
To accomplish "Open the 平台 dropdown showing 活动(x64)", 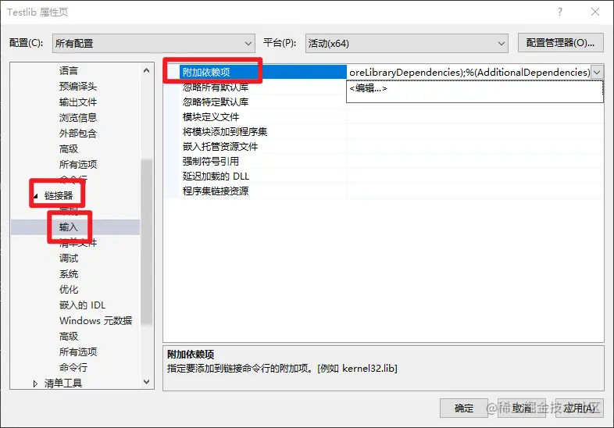I will pyautogui.click(x=406, y=43).
